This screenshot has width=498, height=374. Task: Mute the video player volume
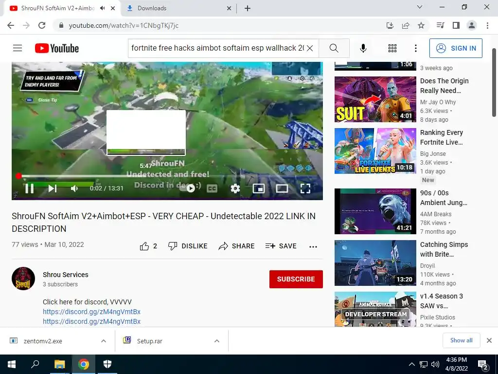74,188
